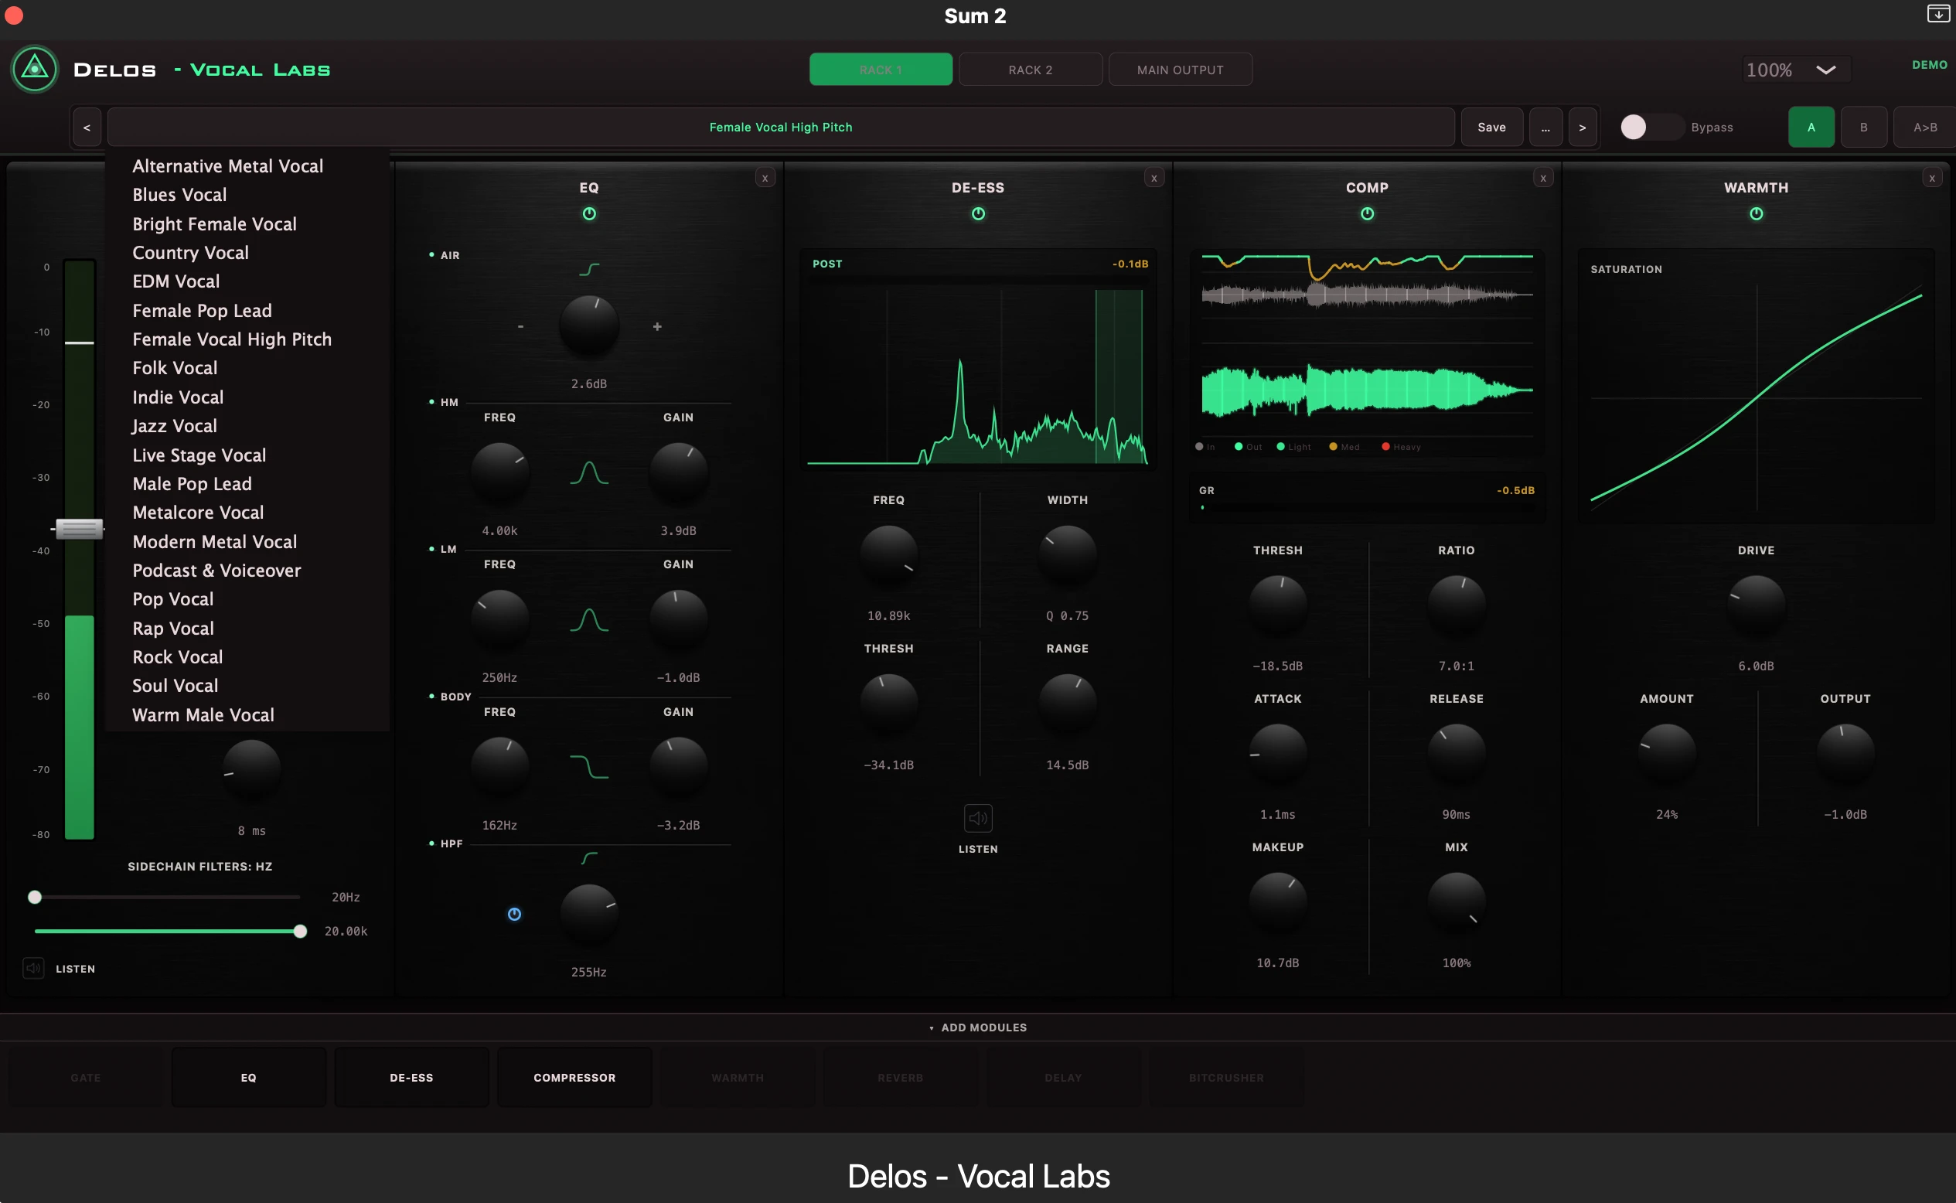Click the red macOS close button

(13, 15)
